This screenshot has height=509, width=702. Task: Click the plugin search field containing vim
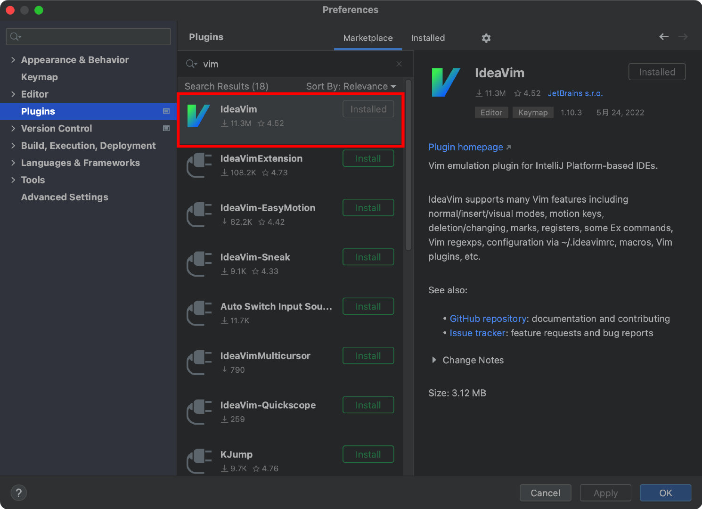coord(295,64)
